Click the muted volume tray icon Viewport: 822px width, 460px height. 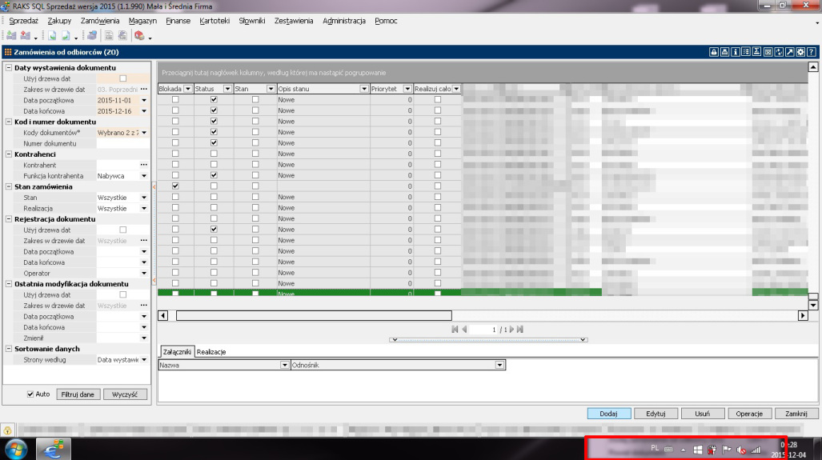pyautogui.click(x=741, y=450)
